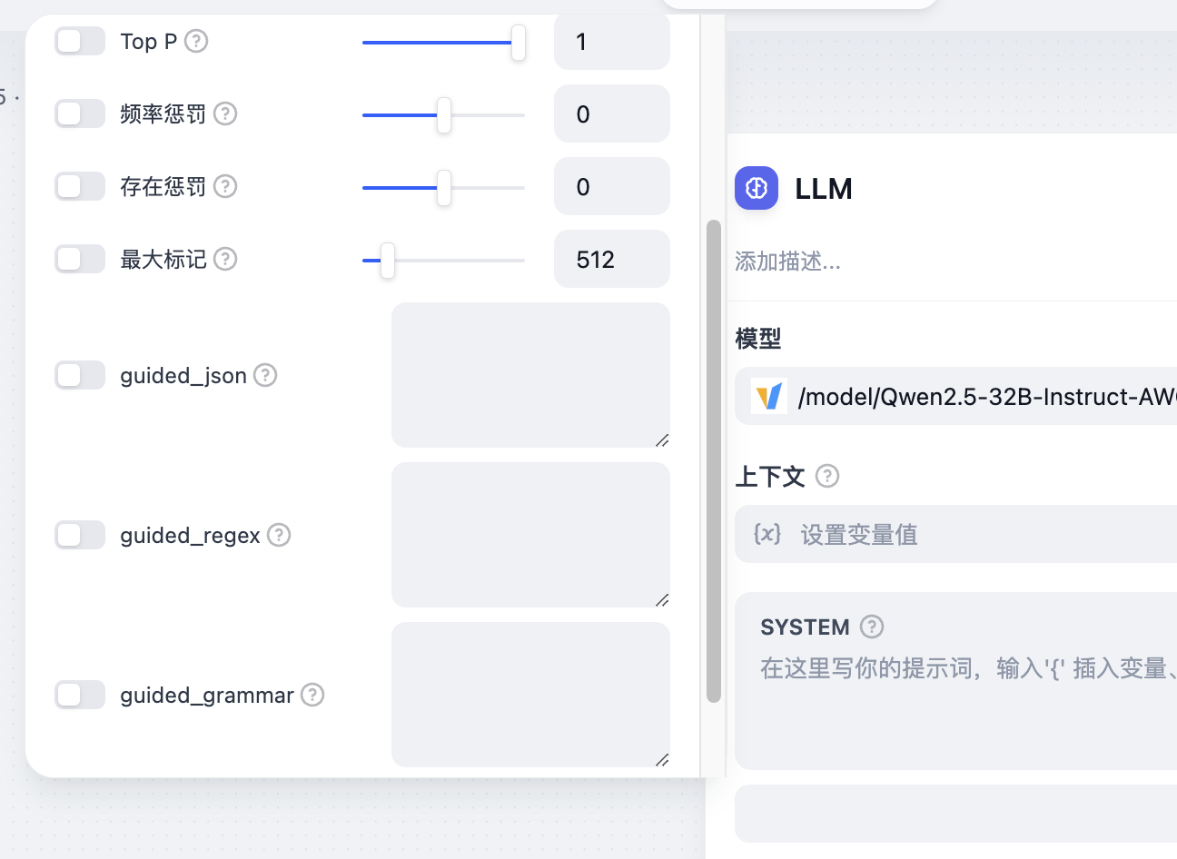The image size is (1177, 859).
Task: Click the 最大标记 slider handle
Action: (x=388, y=261)
